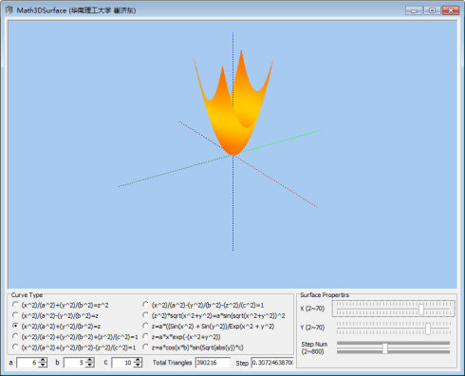The width and height of the screenshot is (465, 376).
Task: Click the X (2~70) slider thumb
Action: pyautogui.click(x=421, y=309)
